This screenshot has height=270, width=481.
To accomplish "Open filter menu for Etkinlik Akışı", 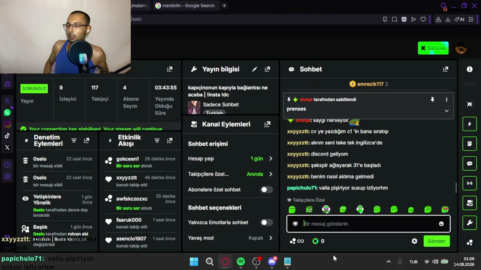I will pos(157,141).
